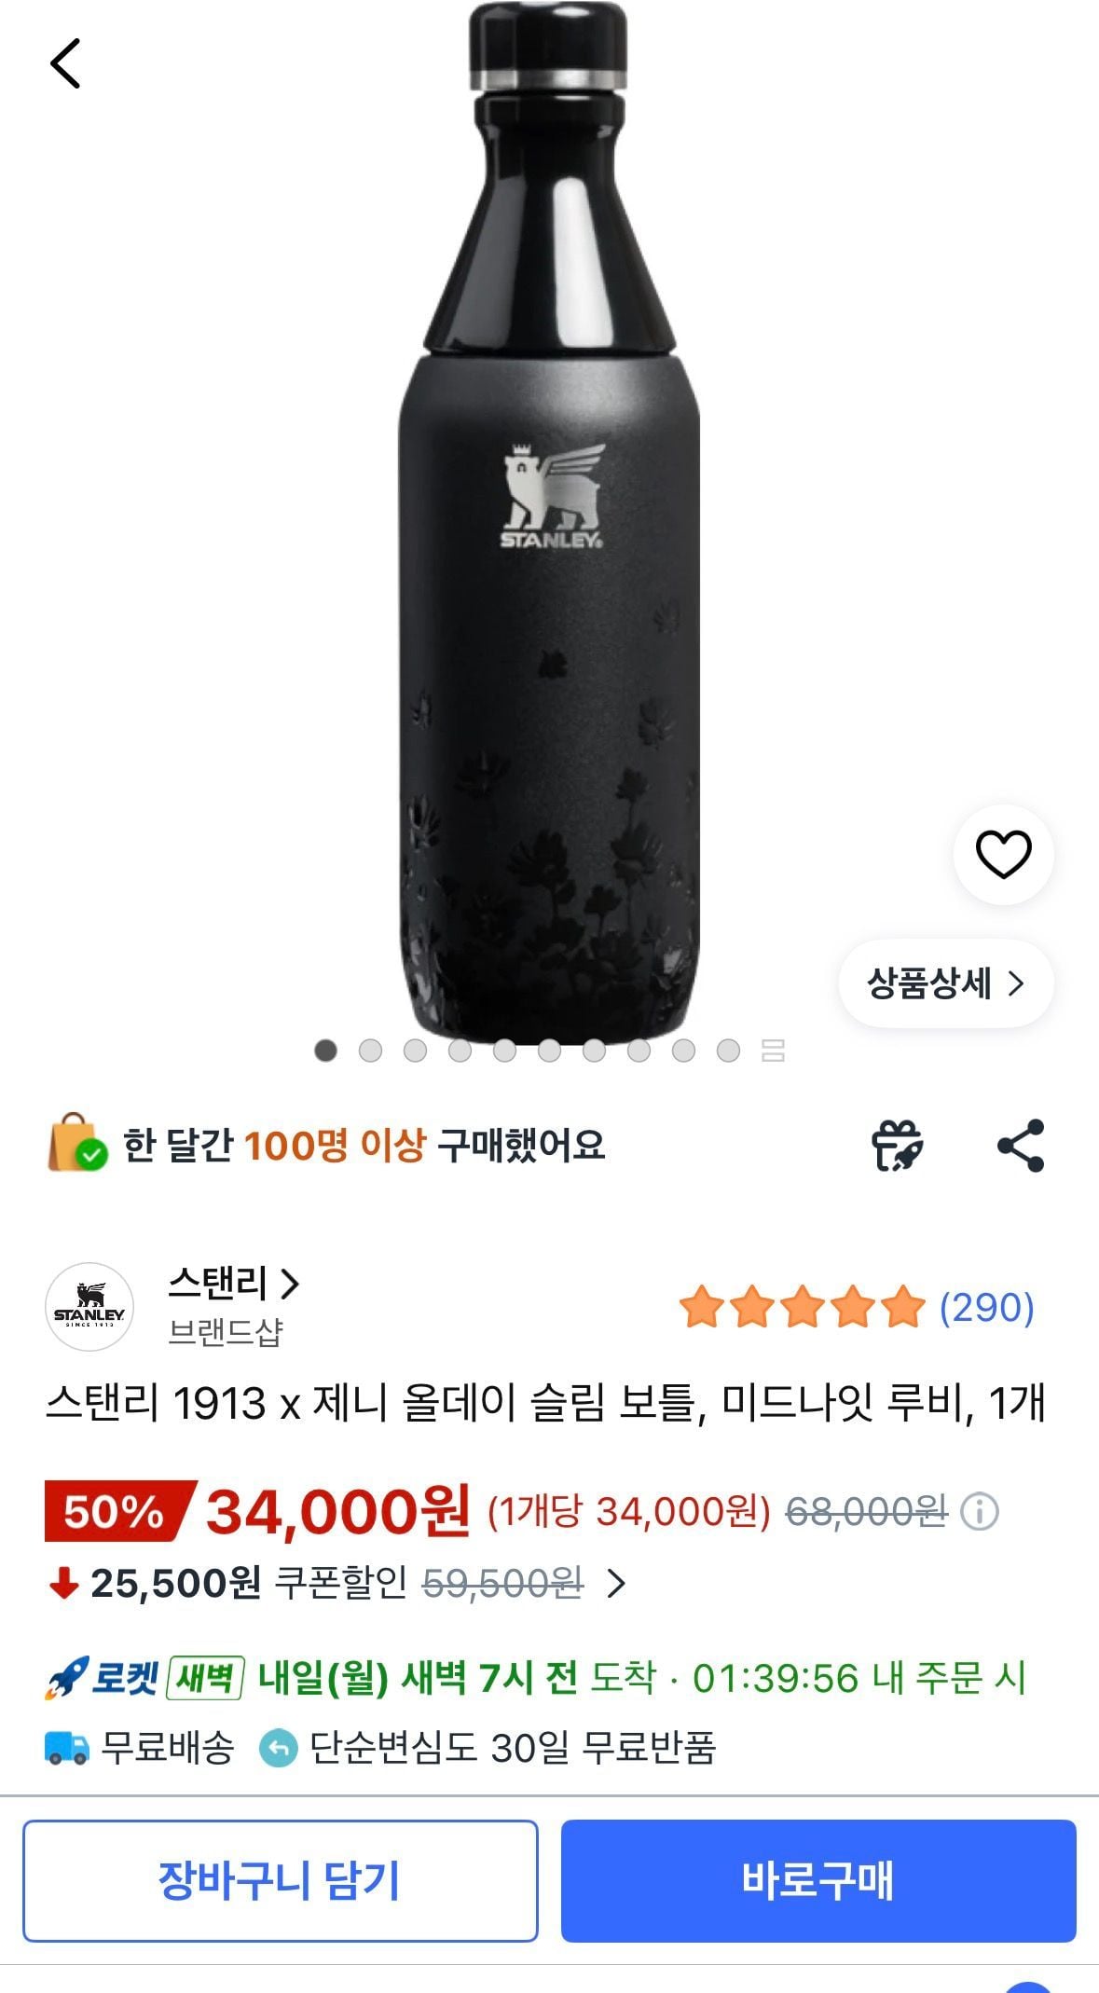
Task: Expand coupon discount details chevron
Action: (x=616, y=1583)
